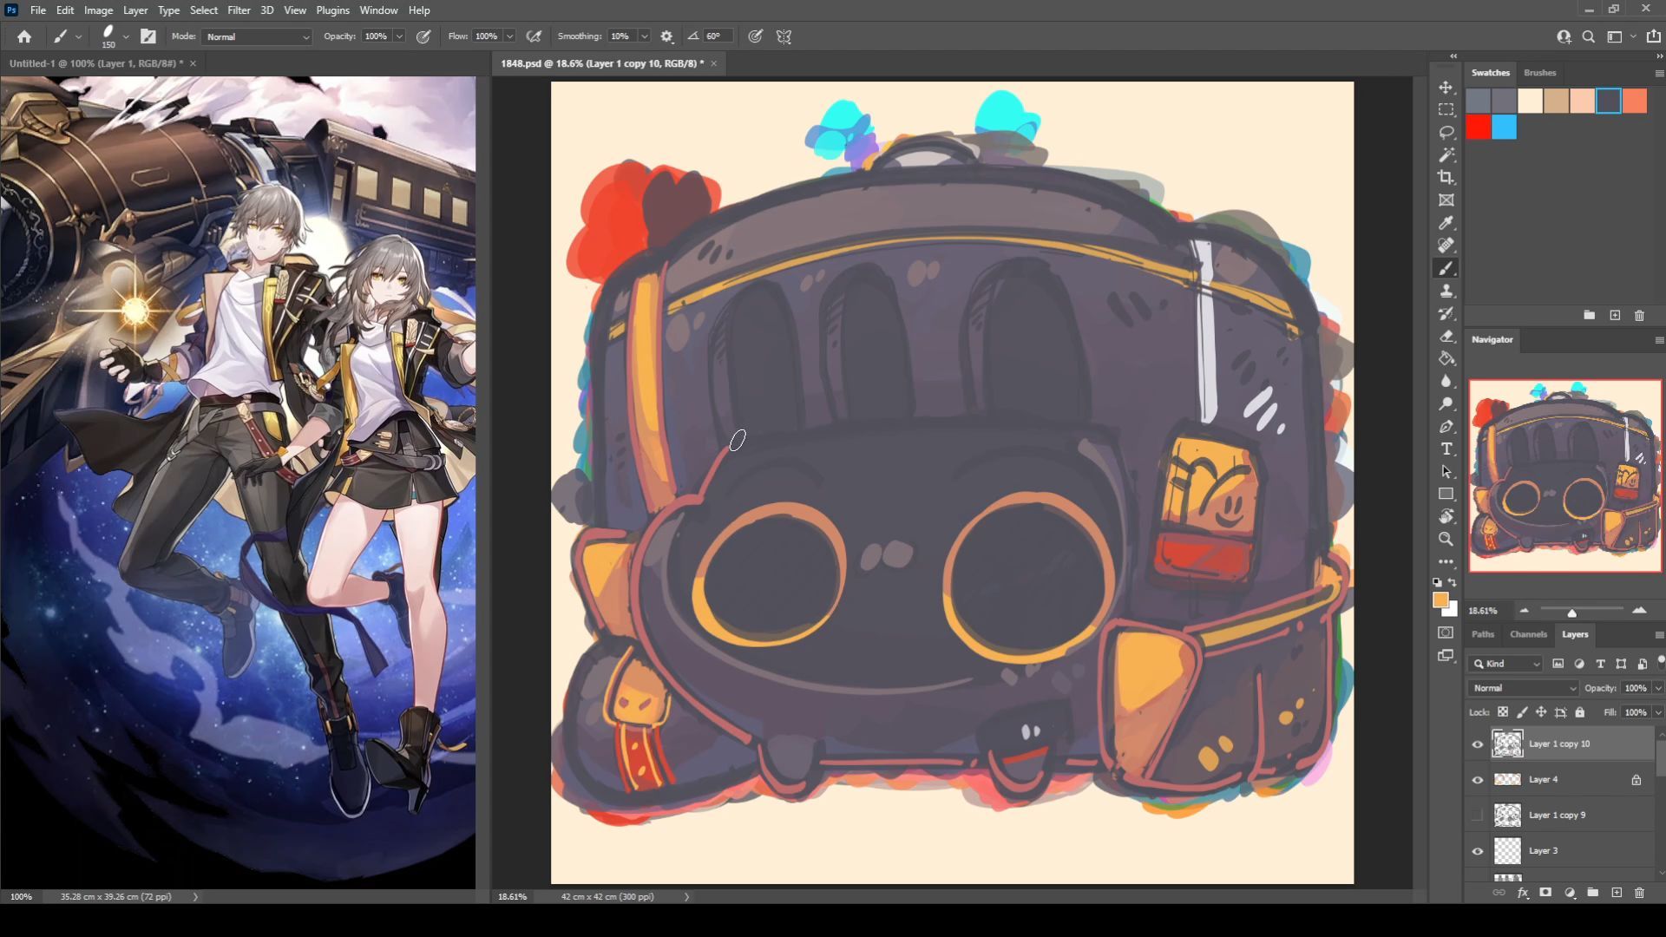Open Smoothing value dropdown
This screenshot has height=937, width=1666.
point(644,36)
